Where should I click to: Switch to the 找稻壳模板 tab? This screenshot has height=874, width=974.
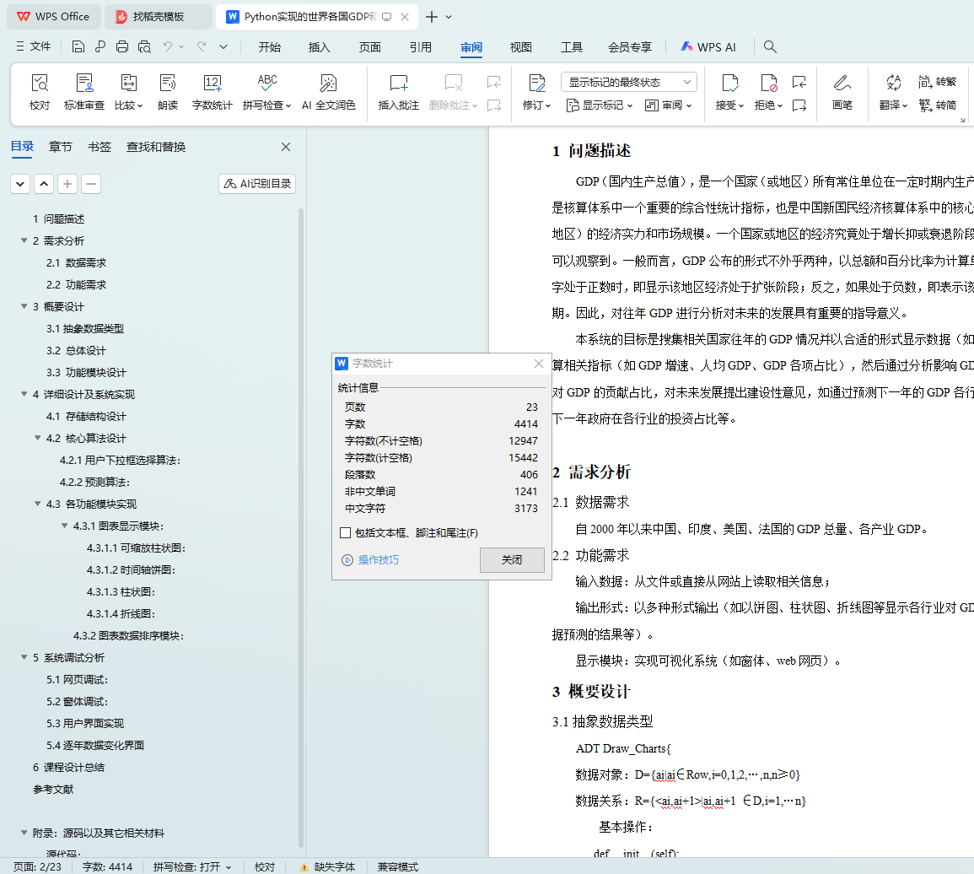pos(158,17)
